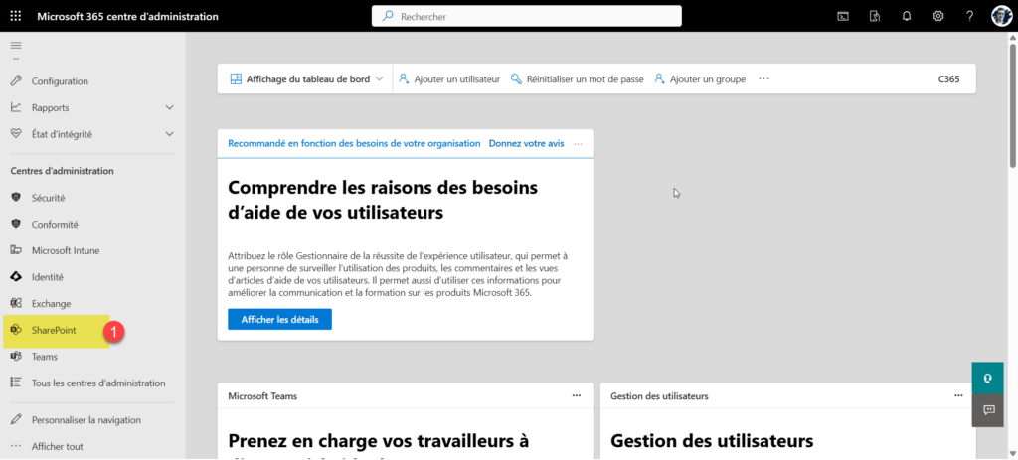Click Microsoft 365 centre d'administration title
This screenshot has height=460, width=1018.
click(x=127, y=16)
